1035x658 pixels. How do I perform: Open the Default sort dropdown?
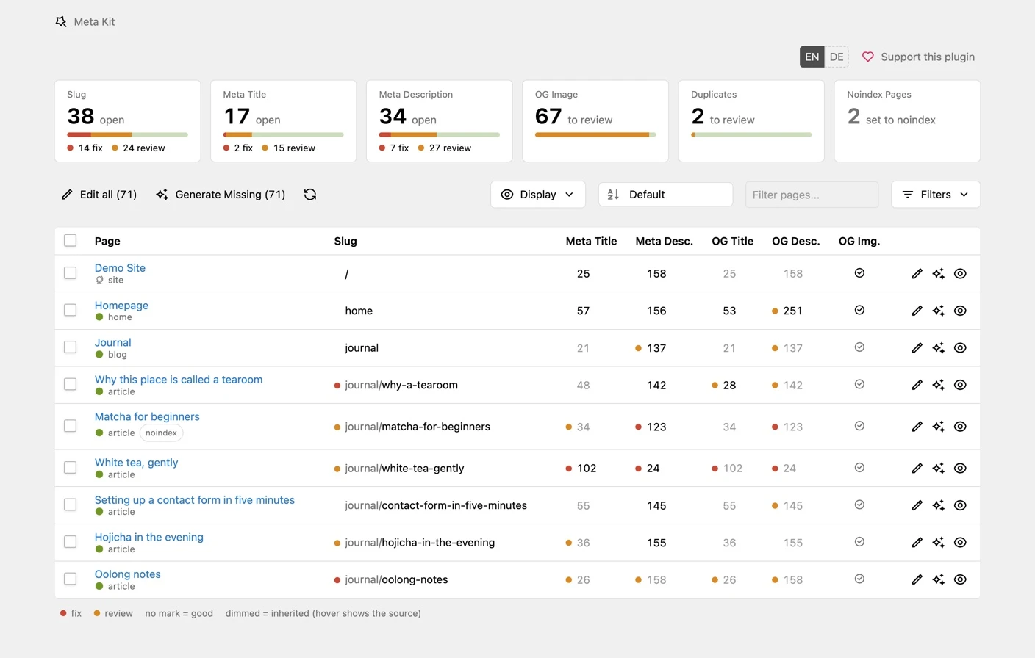pos(665,195)
